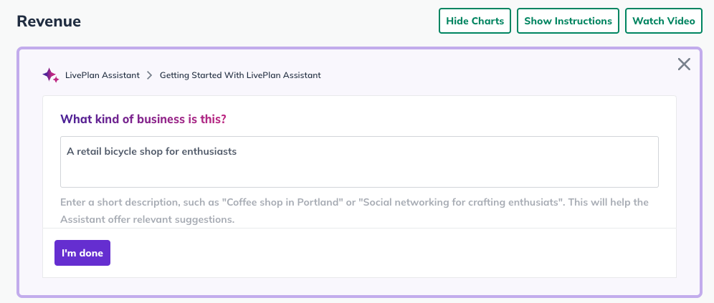Close the LivePlan Assistant panel

point(684,64)
